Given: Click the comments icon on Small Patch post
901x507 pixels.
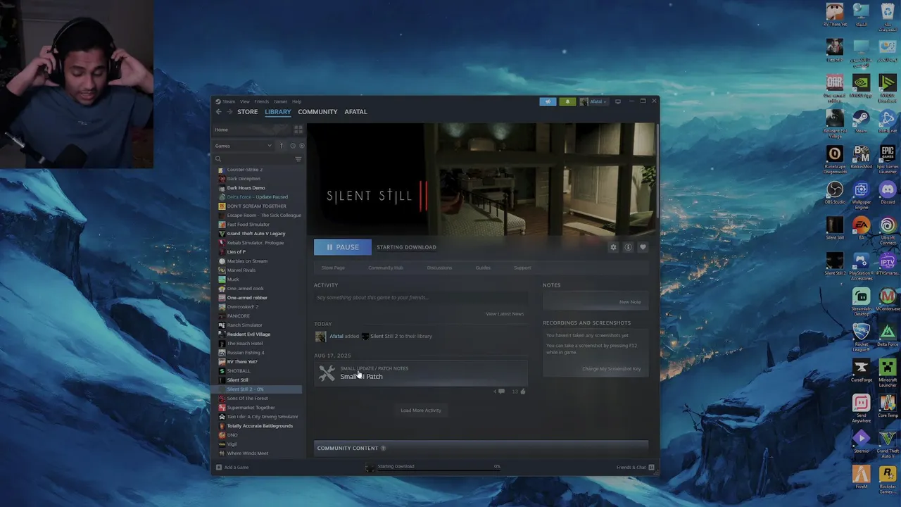Looking at the screenshot, I should (501, 392).
